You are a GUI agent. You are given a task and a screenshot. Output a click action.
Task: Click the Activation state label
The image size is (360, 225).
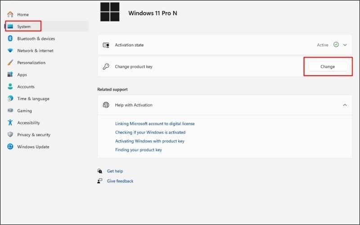click(129, 45)
